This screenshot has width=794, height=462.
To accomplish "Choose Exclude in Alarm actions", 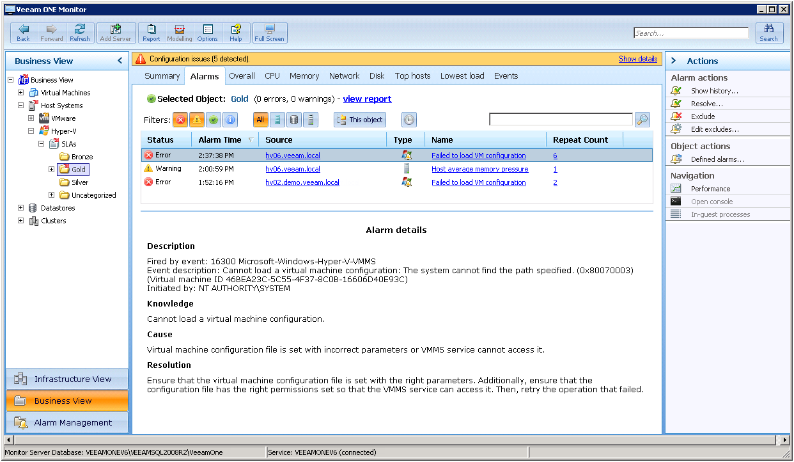I will pos(703,116).
